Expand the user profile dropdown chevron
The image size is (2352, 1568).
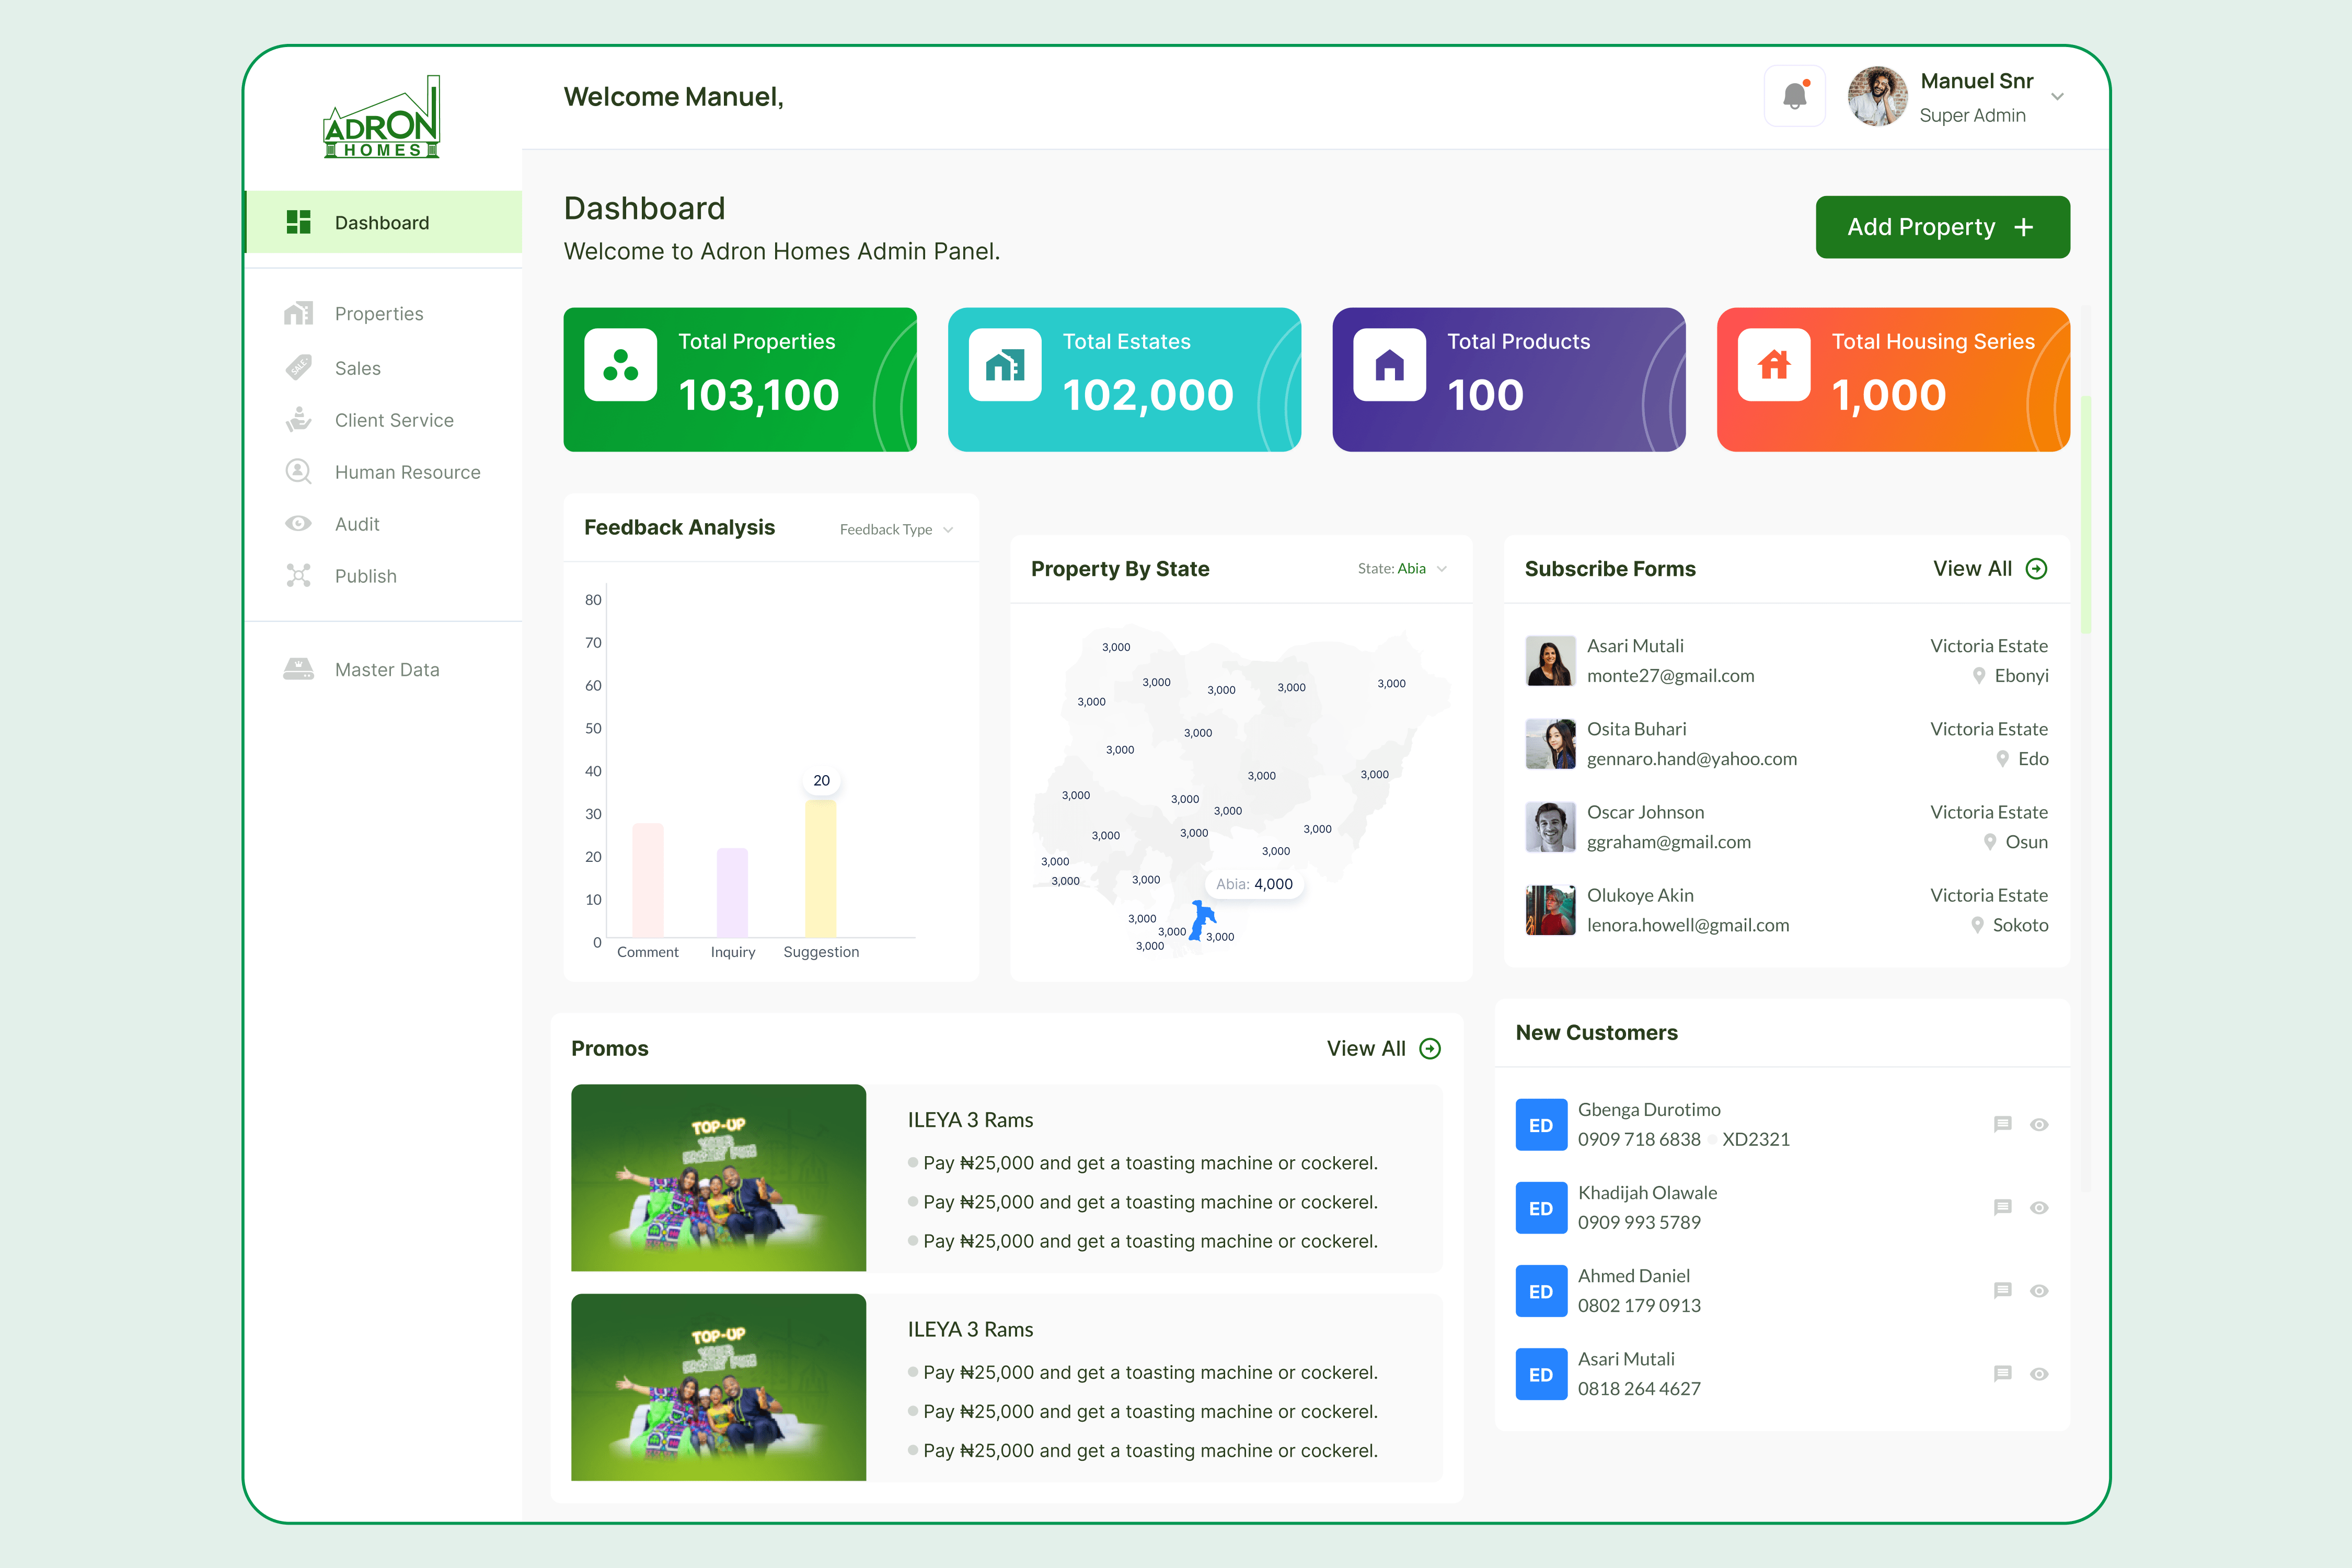2057,97
